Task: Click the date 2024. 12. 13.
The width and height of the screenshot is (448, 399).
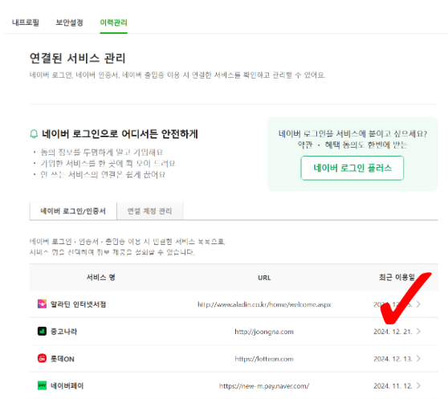Action: tap(393, 359)
